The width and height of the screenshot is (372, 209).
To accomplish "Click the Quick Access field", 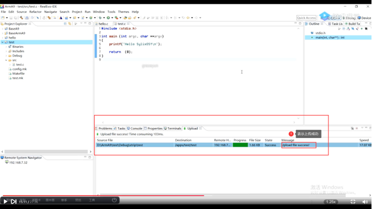I will click(x=306, y=18).
